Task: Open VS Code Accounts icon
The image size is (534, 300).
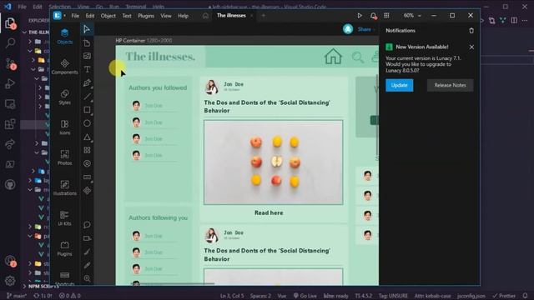Action: tap(10, 261)
